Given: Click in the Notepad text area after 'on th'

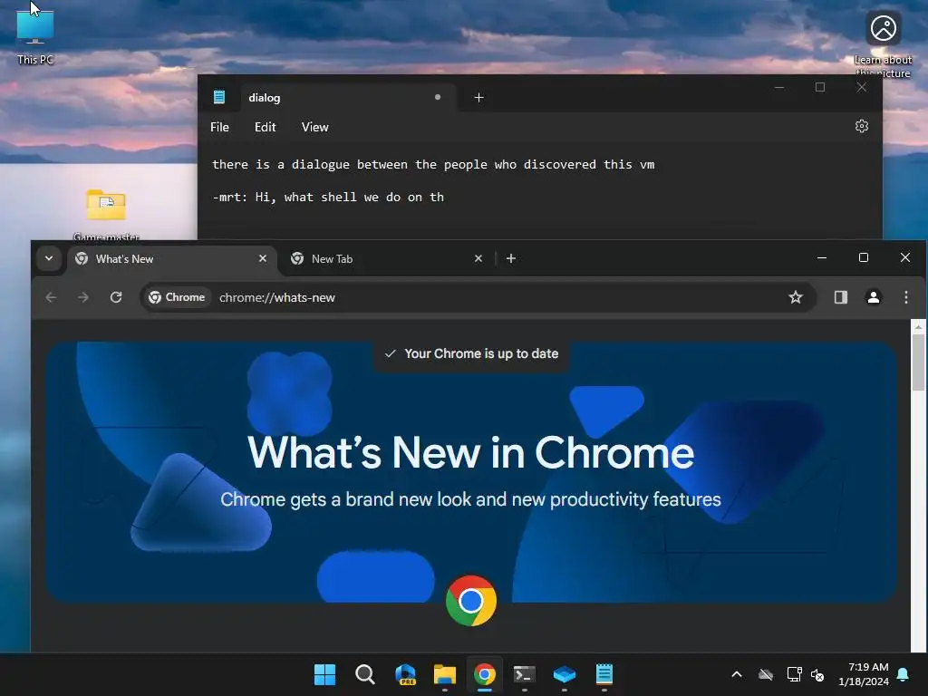Looking at the screenshot, I should click(445, 197).
